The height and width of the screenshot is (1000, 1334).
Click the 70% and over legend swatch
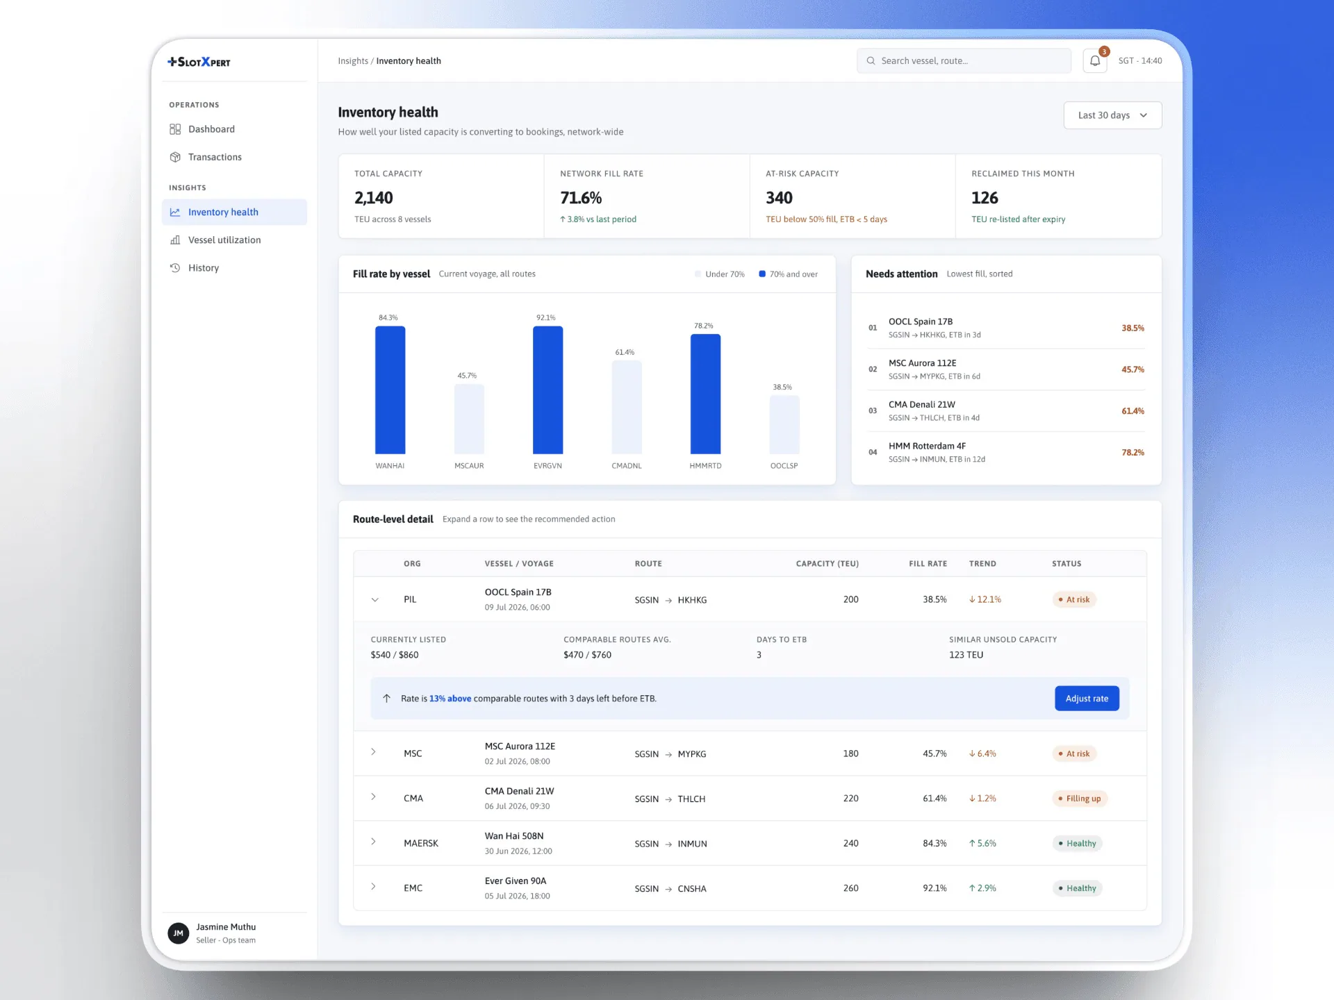pos(762,274)
